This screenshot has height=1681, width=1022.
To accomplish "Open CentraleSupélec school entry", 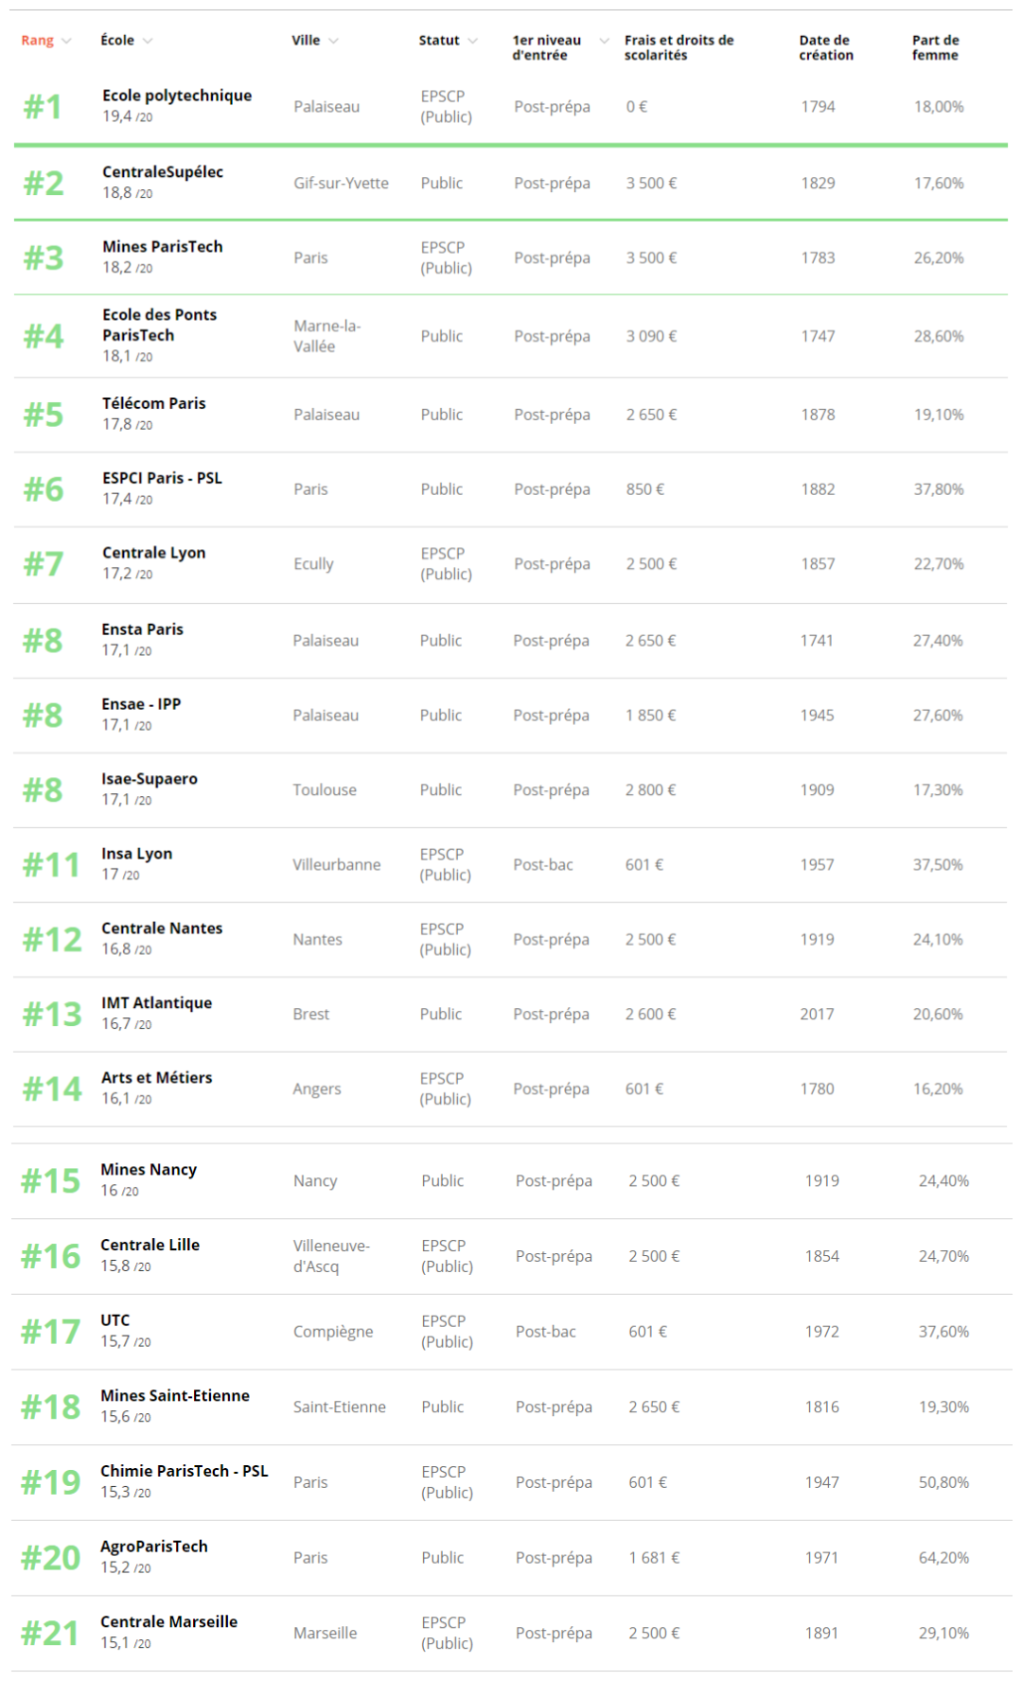I will [x=163, y=171].
